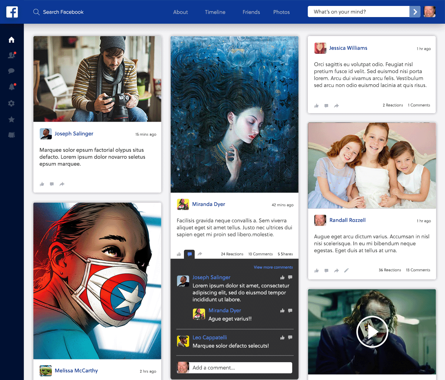Play the Joker video

click(372, 332)
